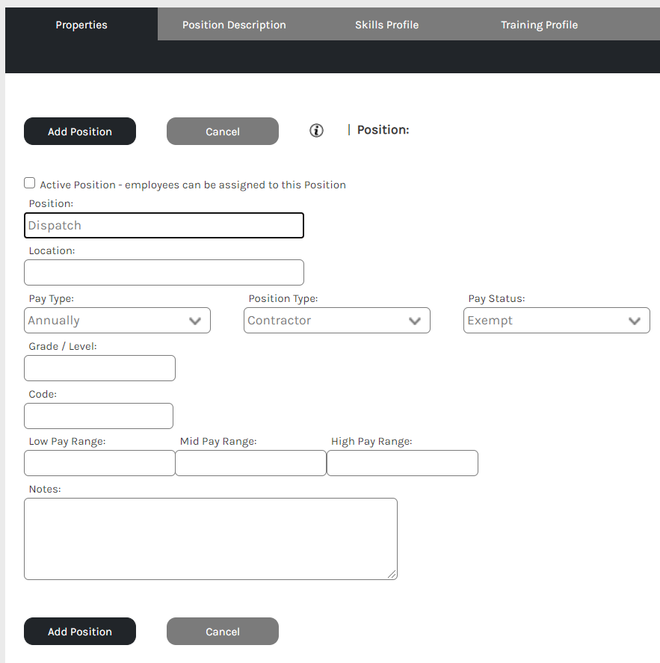The image size is (660, 663).
Task: Click into the Location text field
Action: [164, 273]
